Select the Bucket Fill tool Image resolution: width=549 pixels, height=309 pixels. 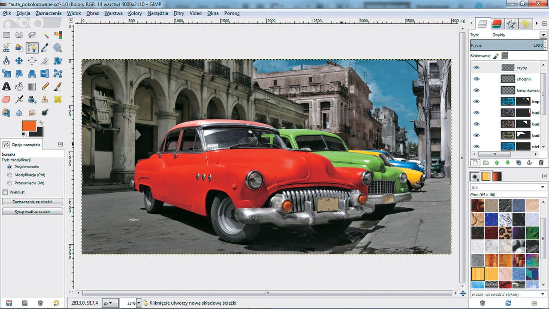point(19,86)
